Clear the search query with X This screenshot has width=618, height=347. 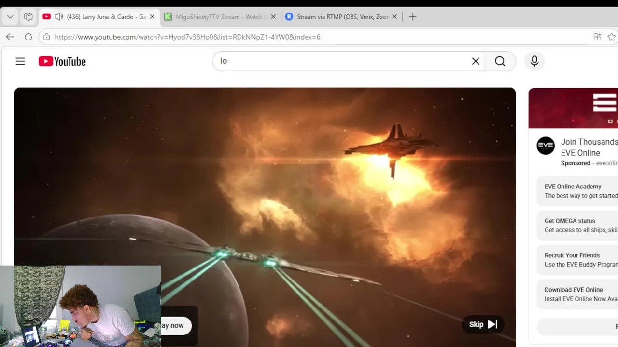[x=476, y=61]
